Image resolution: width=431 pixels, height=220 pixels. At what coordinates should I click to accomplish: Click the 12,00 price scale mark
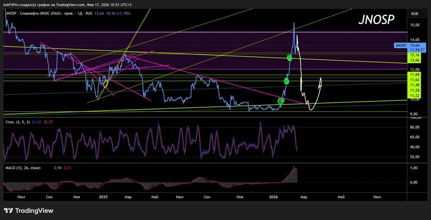click(414, 69)
